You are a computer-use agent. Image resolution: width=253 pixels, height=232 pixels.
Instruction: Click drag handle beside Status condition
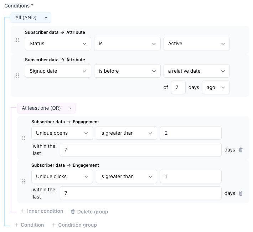coord(17,40)
